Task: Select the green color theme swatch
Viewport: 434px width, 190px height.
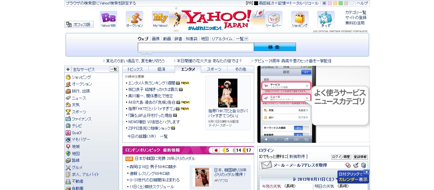Action: 341,3
